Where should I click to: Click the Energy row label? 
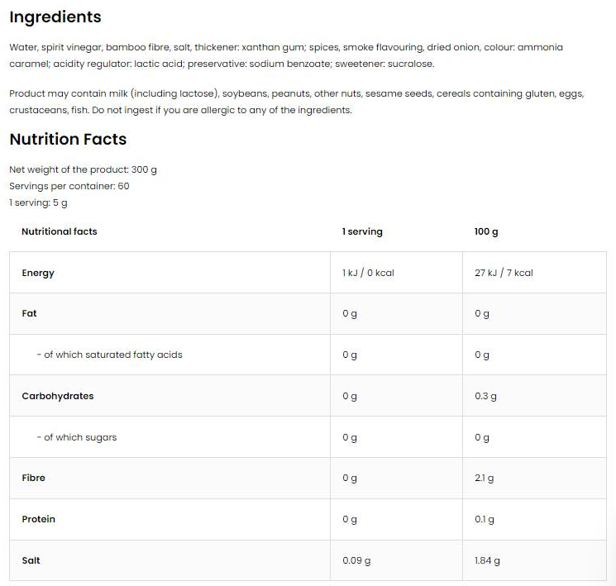[38, 273]
